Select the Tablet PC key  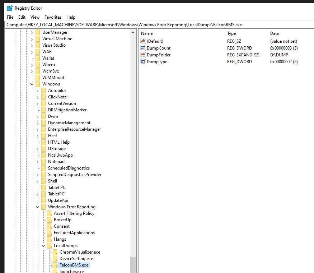(57, 188)
